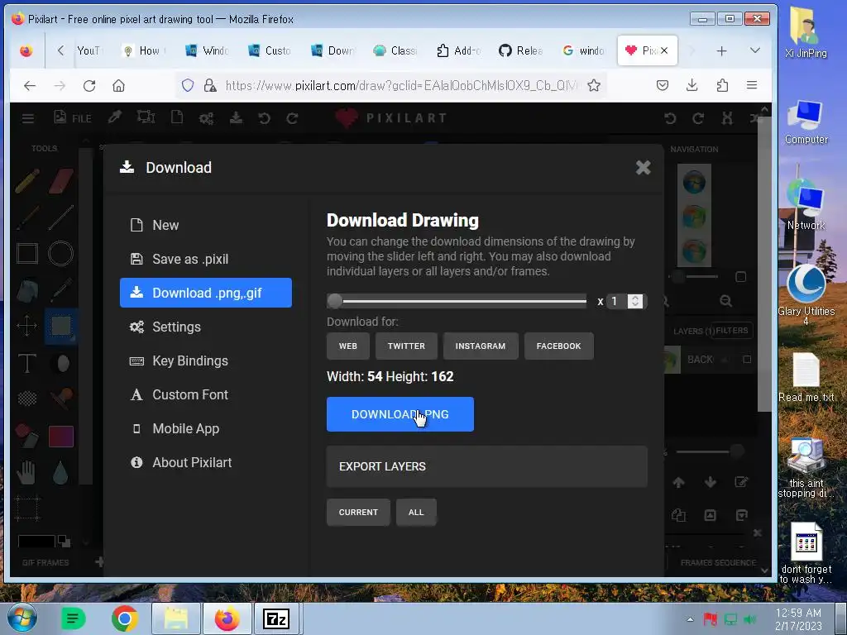The width and height of the screenshot is (847, 635).
Task: Select Download .png,.gif menu entry
Action: tap(206, 293)
